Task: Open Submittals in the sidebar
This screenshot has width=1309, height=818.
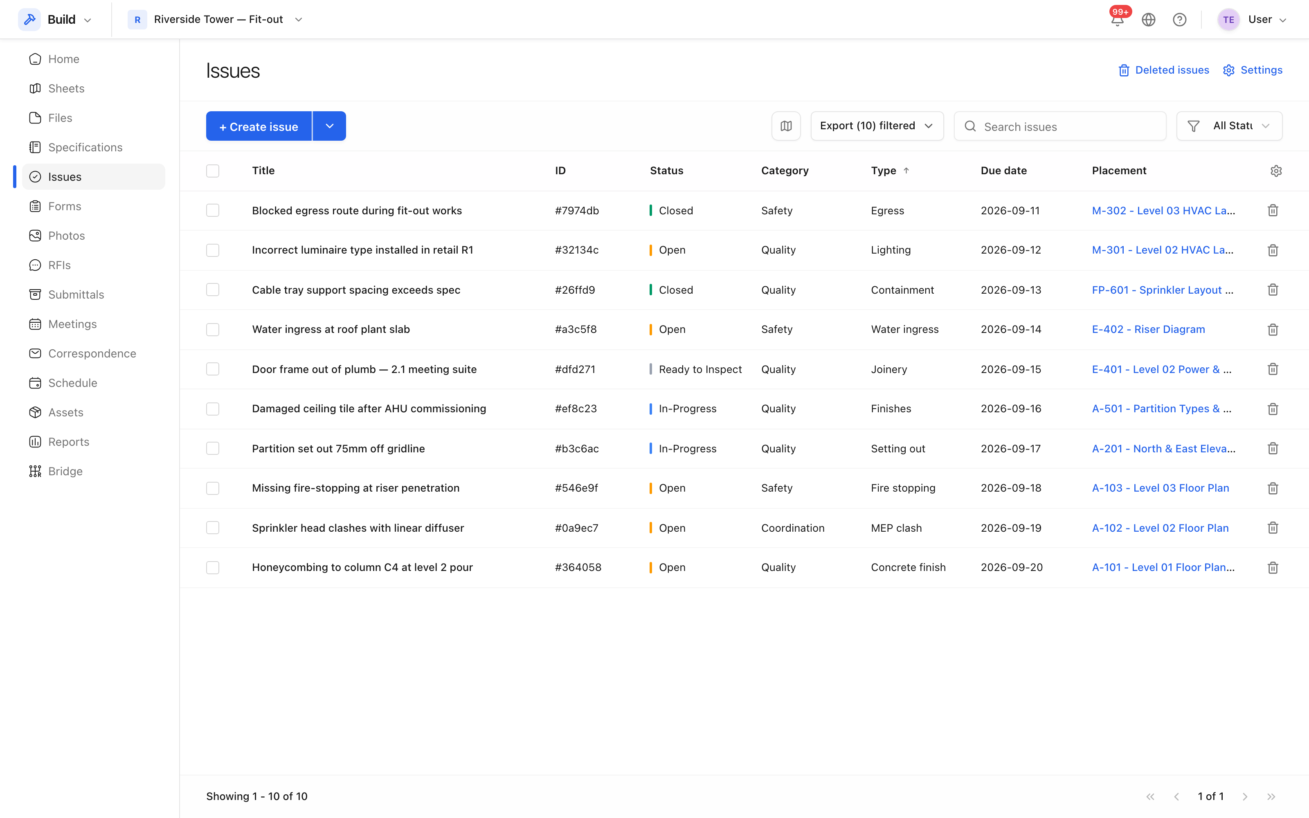Action: click(94, 294)
